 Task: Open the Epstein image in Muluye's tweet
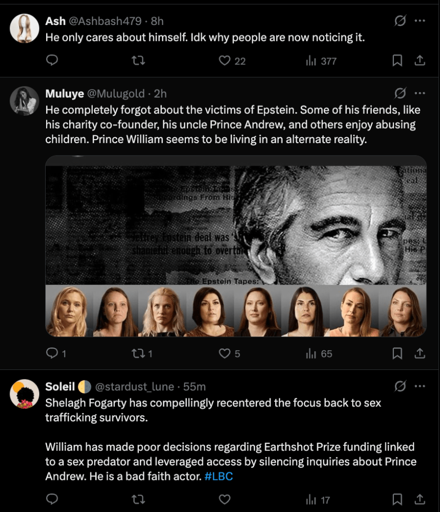tap(236, 245)
